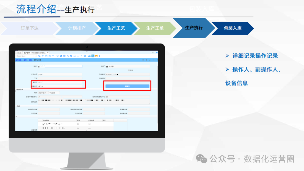Open the bar-chart report toolbar icon
The image size is (304, 171).
pyautogui.click(x=90, y=56)
